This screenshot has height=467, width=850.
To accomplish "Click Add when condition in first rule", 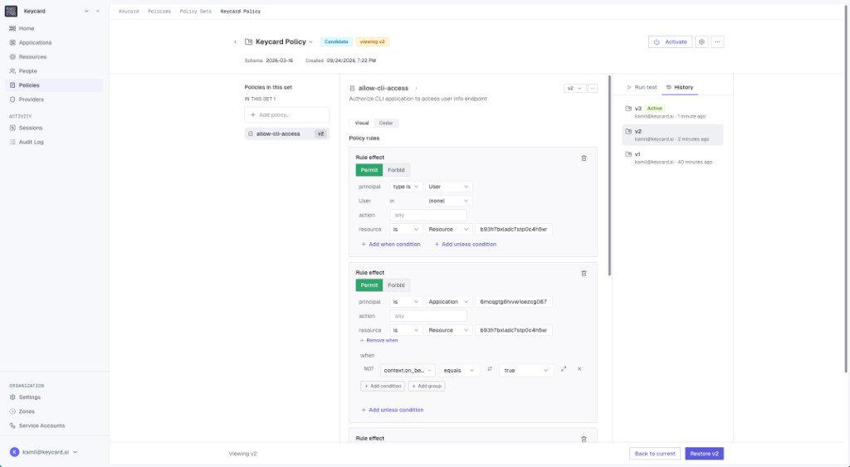I will tap(391, 245).
